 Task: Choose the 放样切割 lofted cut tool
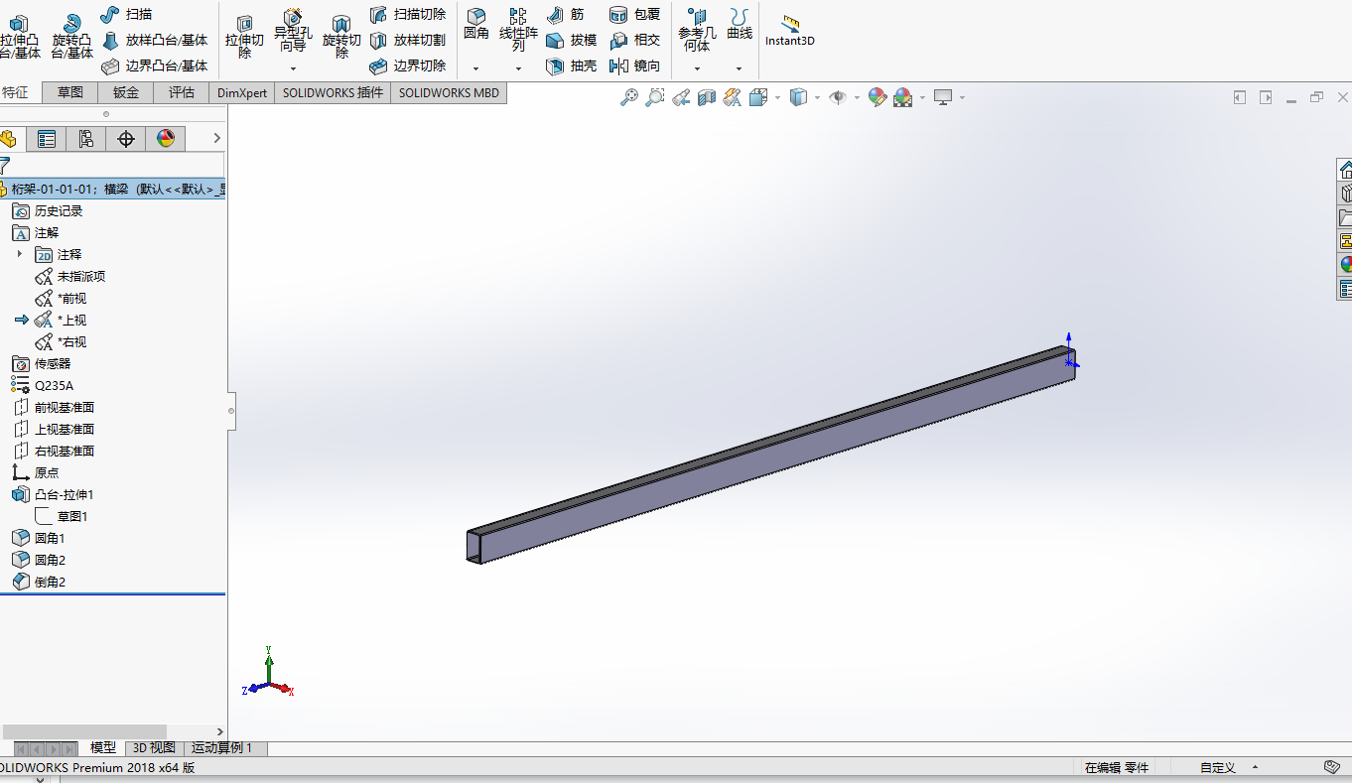(408, 41)
